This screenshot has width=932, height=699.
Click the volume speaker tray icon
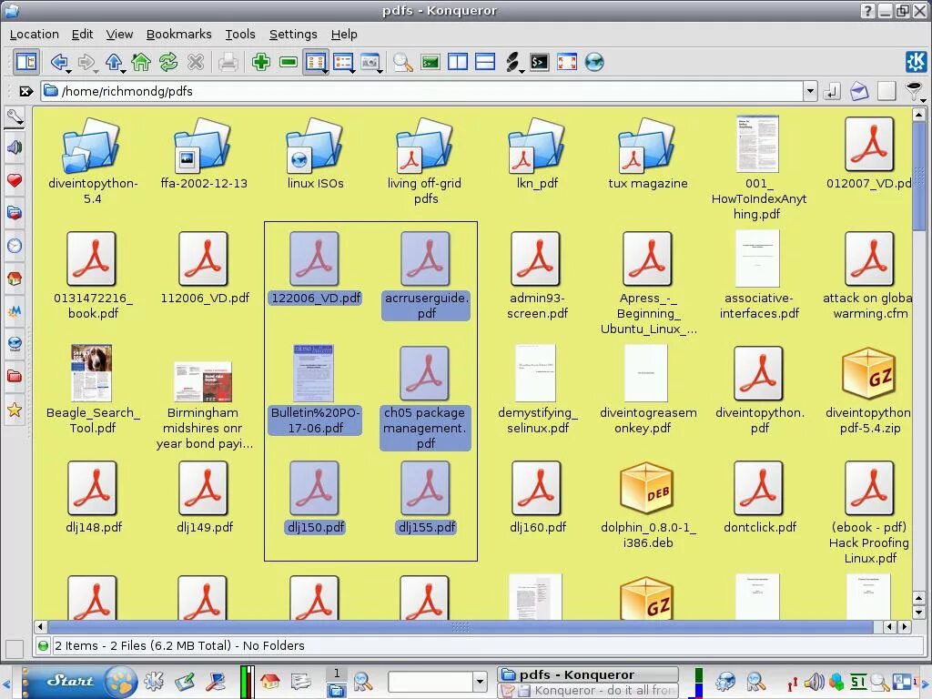tap(815, 682)
